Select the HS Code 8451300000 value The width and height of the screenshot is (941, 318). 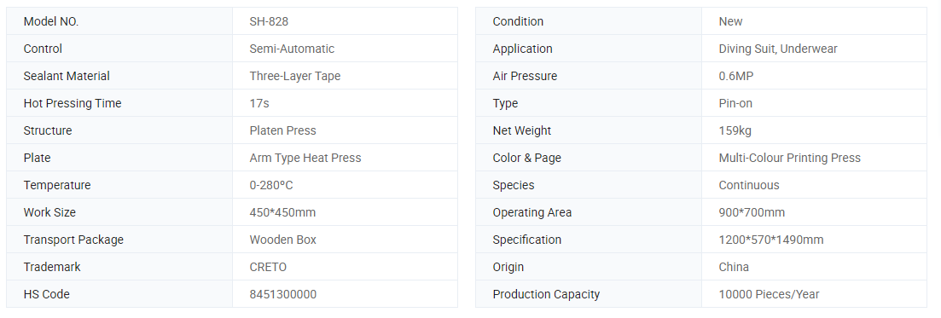283,295
